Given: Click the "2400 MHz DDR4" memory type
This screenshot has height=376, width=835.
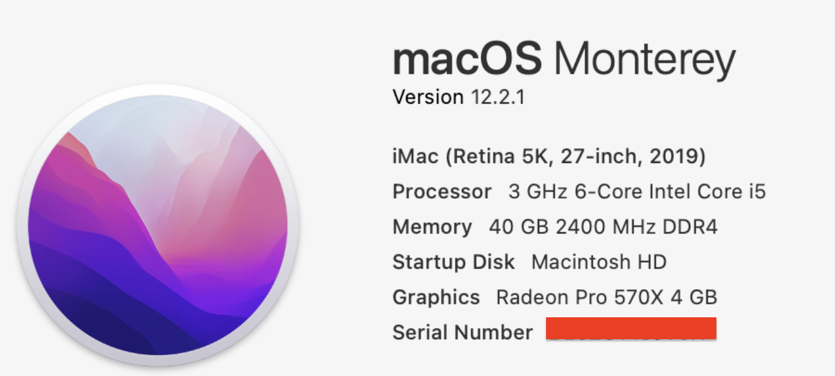Looking at the screenshot, I should coord(637,227).
